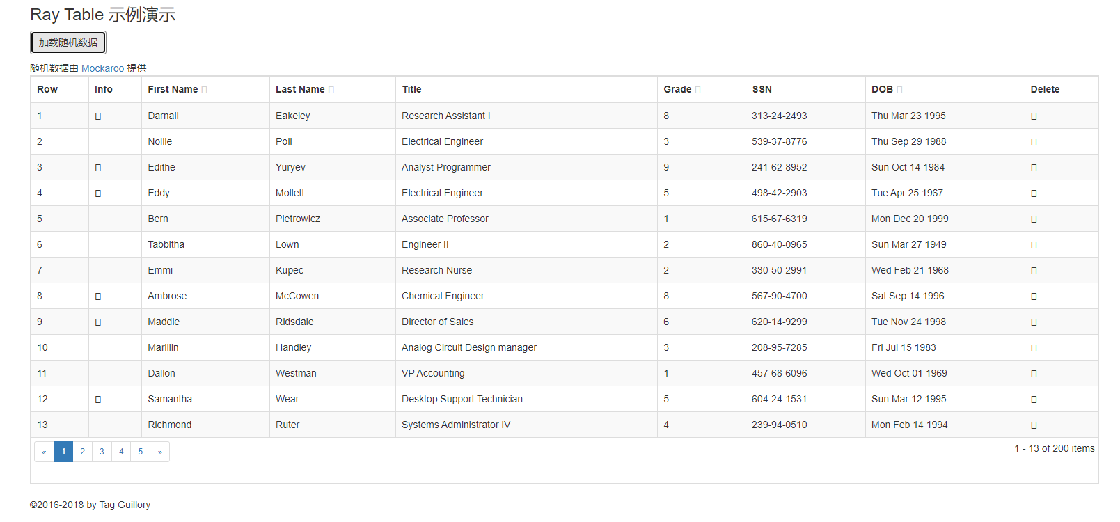
Task: Click the 'Ray Table 示例演示' heading
Action: pos(103,15)
